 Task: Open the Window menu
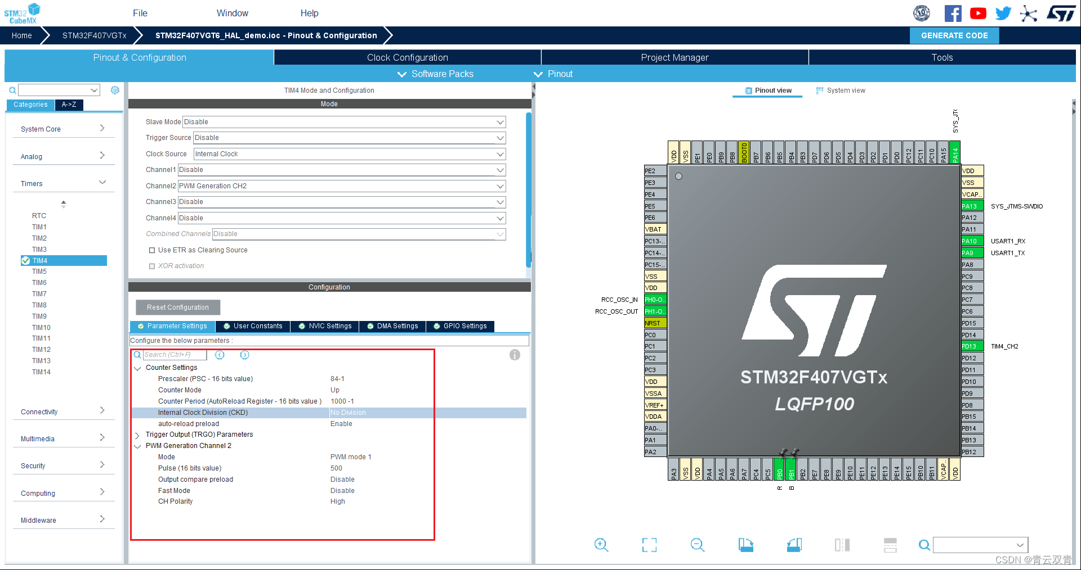tap(233, 13)
